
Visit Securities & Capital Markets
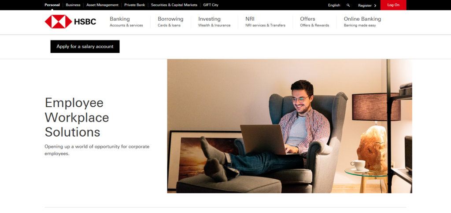tap(174, 5)
